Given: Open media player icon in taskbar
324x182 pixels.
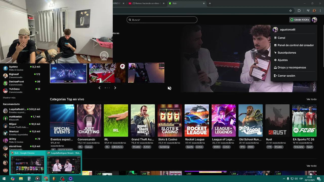Looking at the screenshot, I should [x=37, y=179].
